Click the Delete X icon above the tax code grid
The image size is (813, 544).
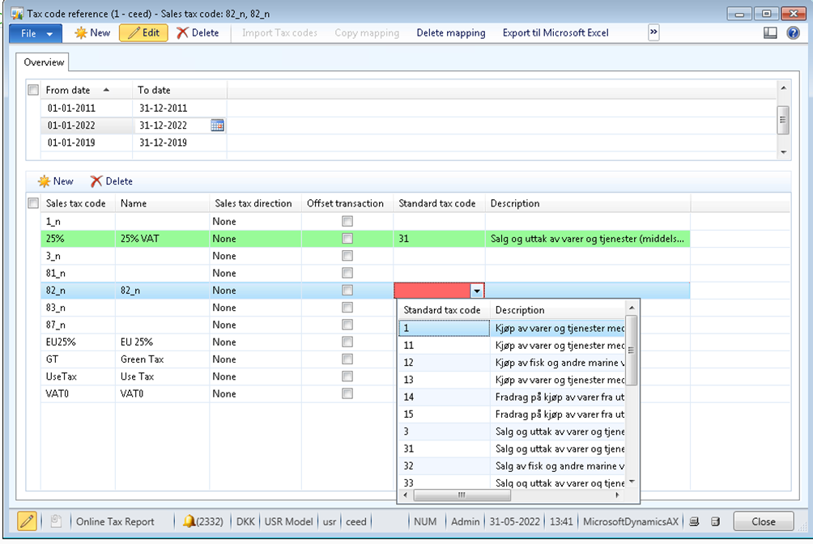click(x=96, y=181)
